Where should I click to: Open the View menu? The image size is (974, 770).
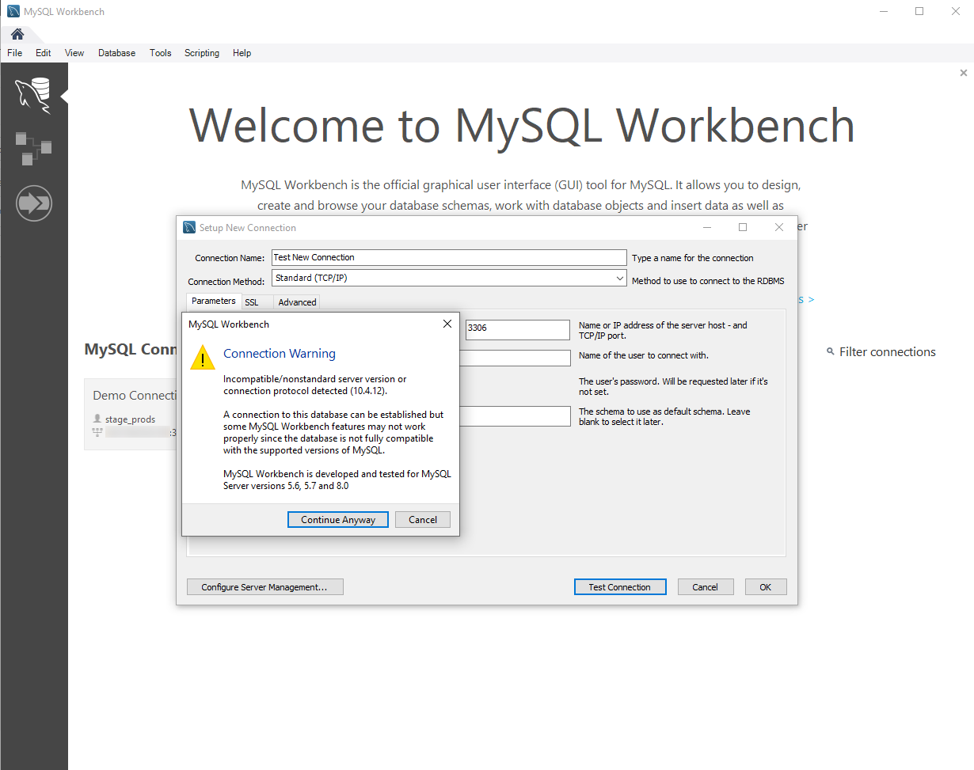(x=74, y=53)
